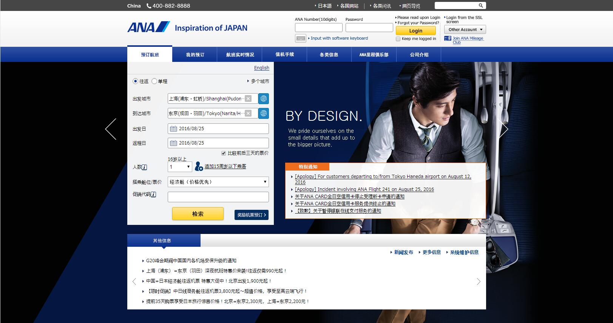Open the 航班实时情况 menu tab
613x323 pixels.
[240, 55]
